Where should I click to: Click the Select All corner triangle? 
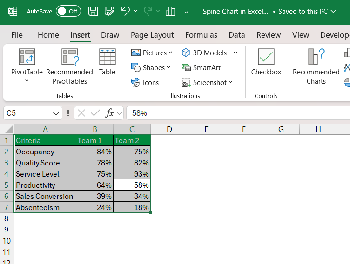tap(8, 129)
